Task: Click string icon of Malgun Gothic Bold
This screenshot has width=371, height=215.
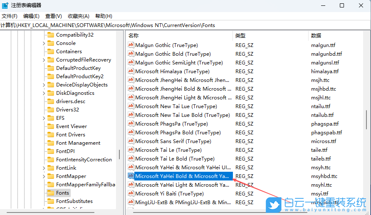Action: (x=131, y=54)
